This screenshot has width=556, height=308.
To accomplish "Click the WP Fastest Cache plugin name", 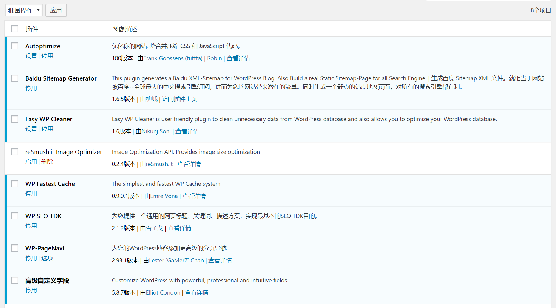I will pos(50,184).
